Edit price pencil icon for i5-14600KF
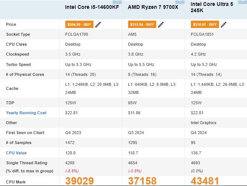247x186 pixels. tap(98, 25)
